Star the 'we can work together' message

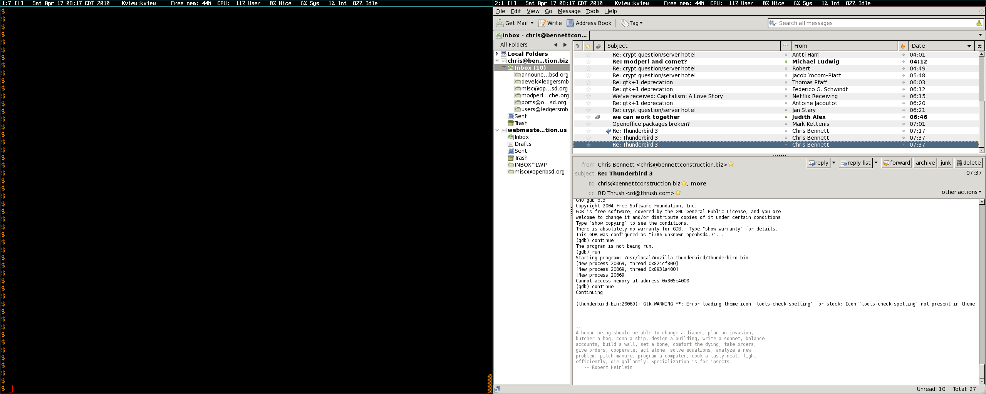[588, 117]
